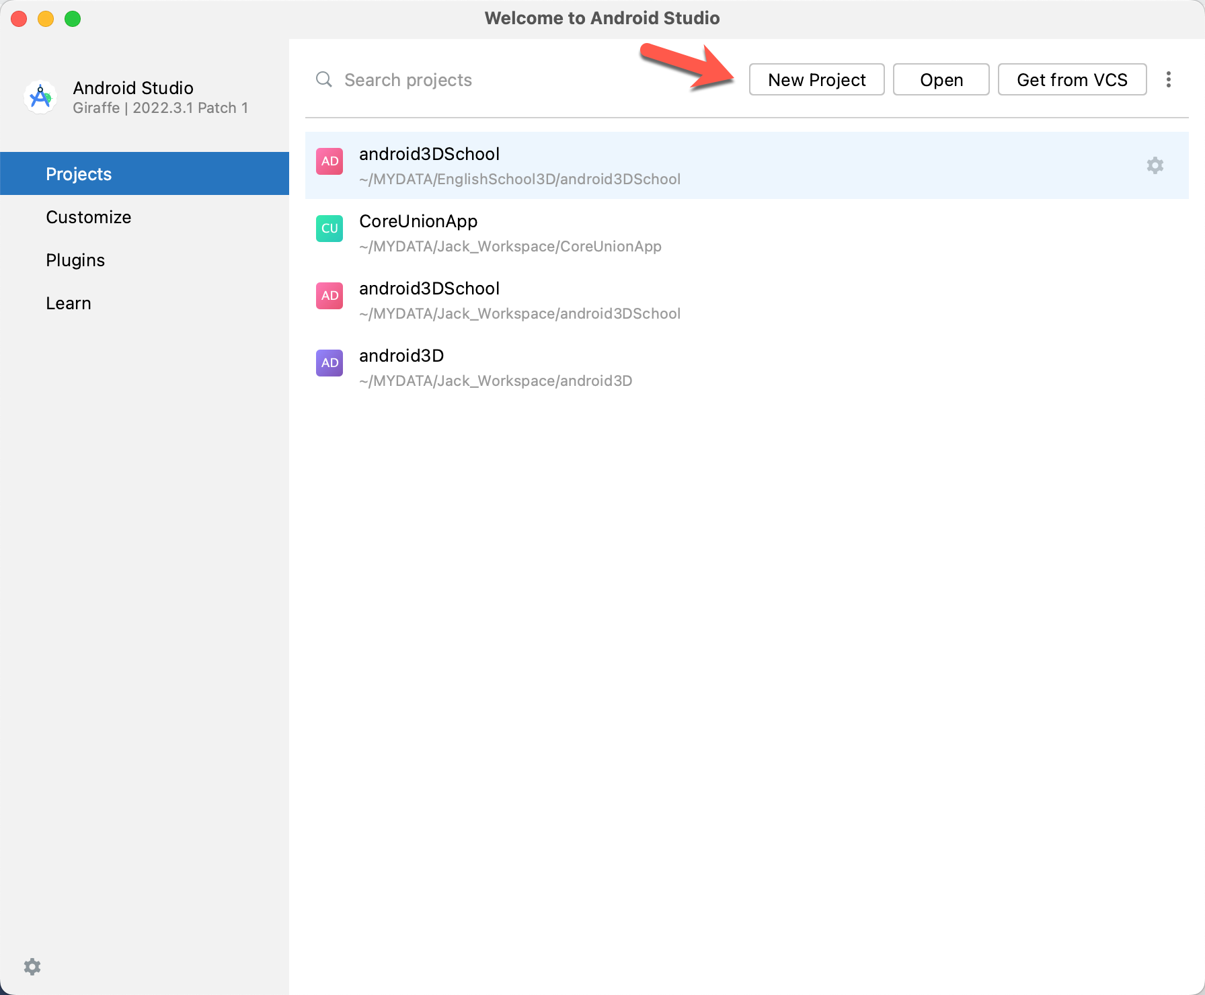Viewport: 1205px width, 995px height.
Task: Open the vertical three-dot more actions menu
Action: click(x=1168, y=80)
